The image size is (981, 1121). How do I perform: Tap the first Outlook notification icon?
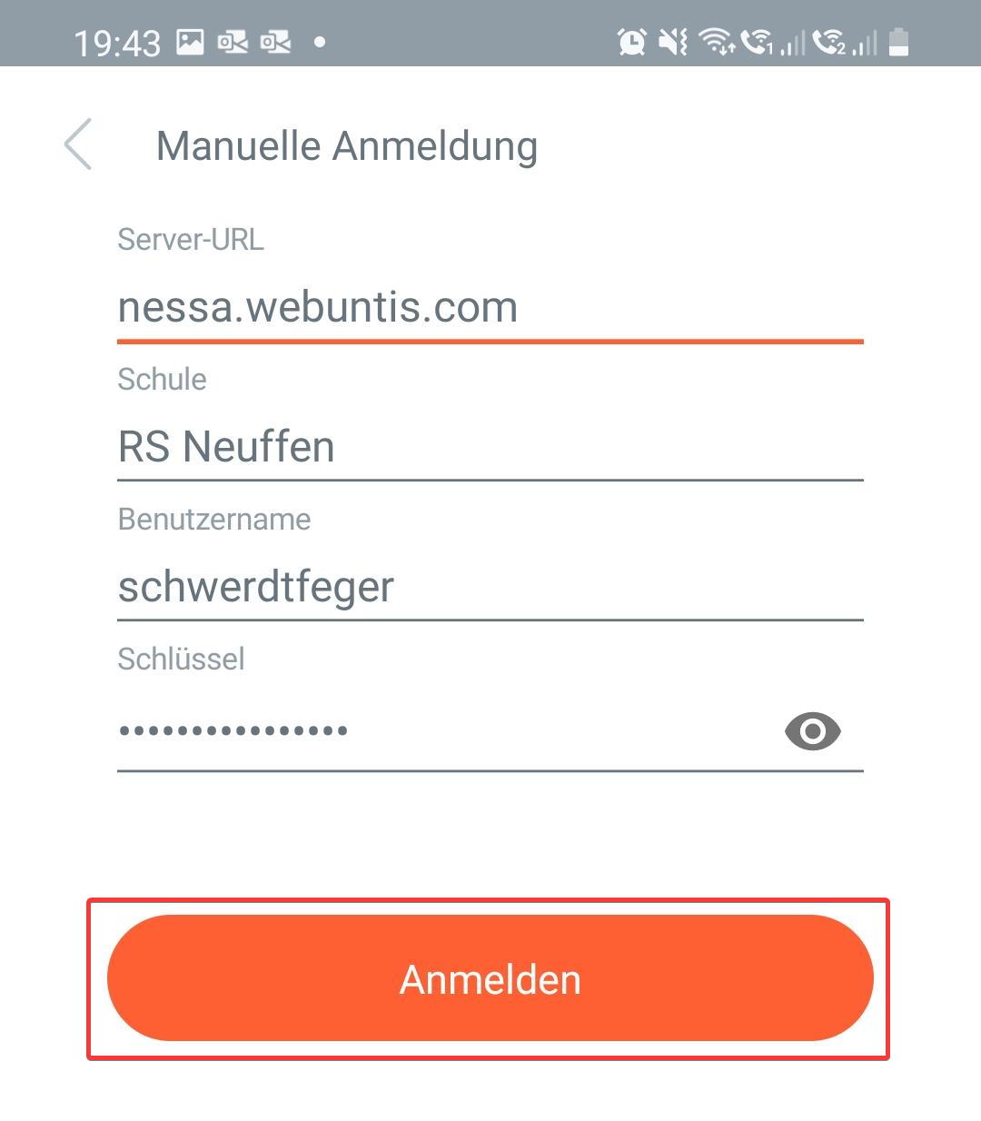click(x=233, y=42)
